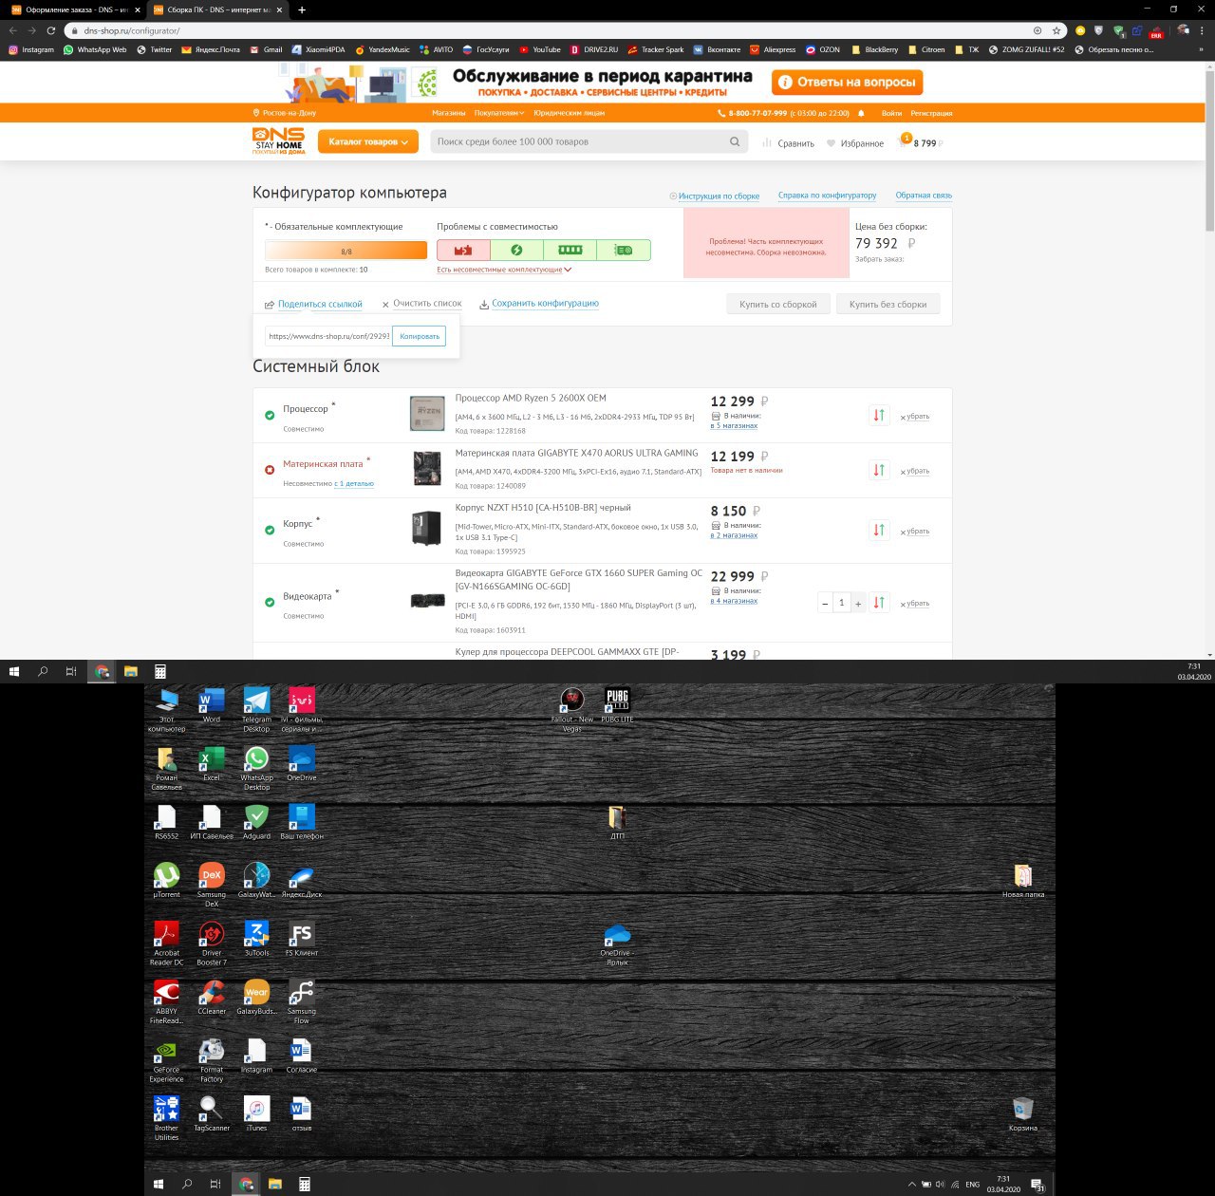Click the RAM compatibility icon
Screen dimensions: 1215x1196
[570, 250]
